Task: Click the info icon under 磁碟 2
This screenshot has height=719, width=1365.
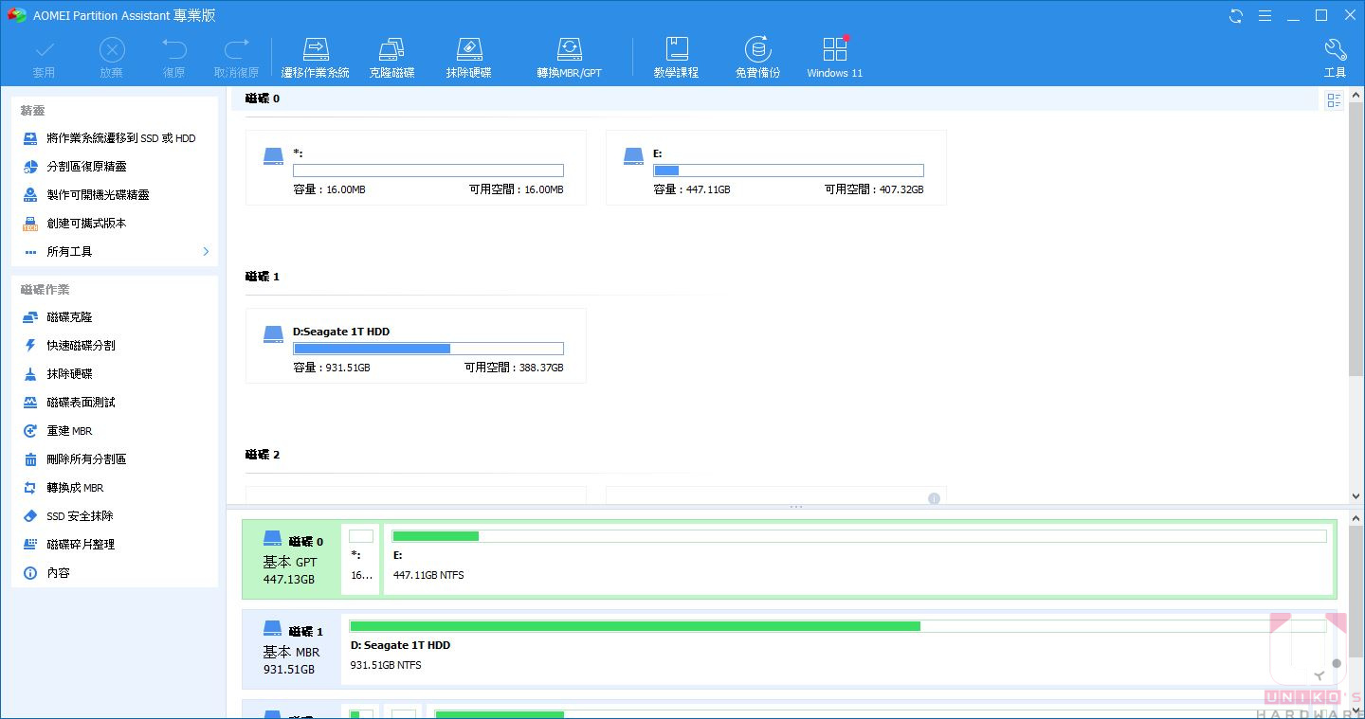Action: click(934, 498)
